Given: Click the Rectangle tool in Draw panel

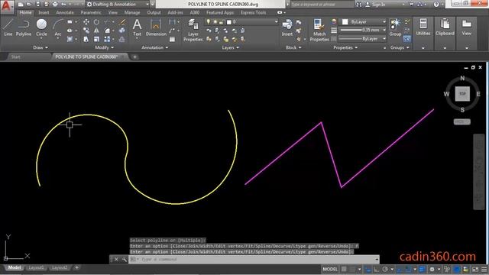Looking at the screenshot, I should [x=70, y=22].
